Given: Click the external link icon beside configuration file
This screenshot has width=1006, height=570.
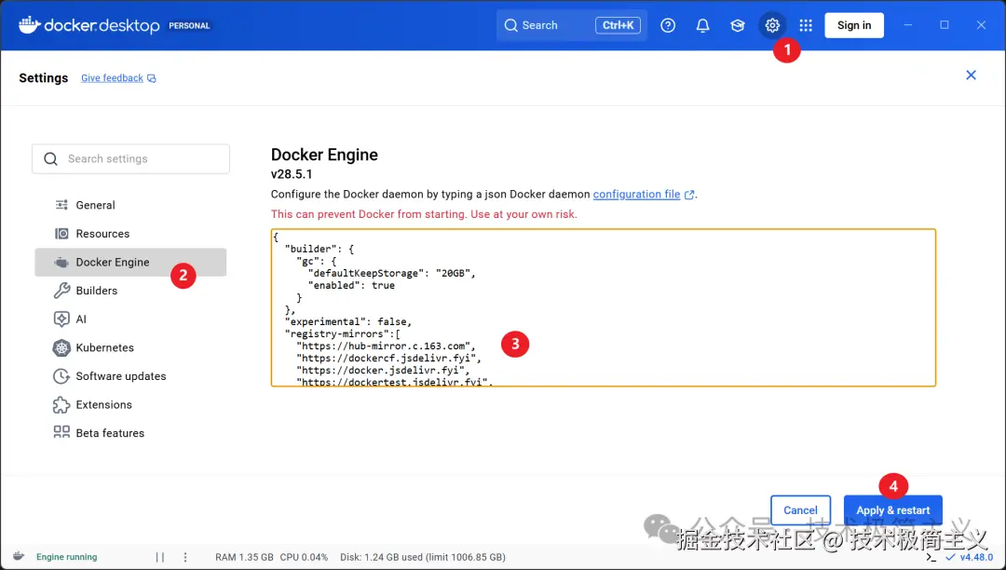Looking at the screenshot, I should coord(689,195).
